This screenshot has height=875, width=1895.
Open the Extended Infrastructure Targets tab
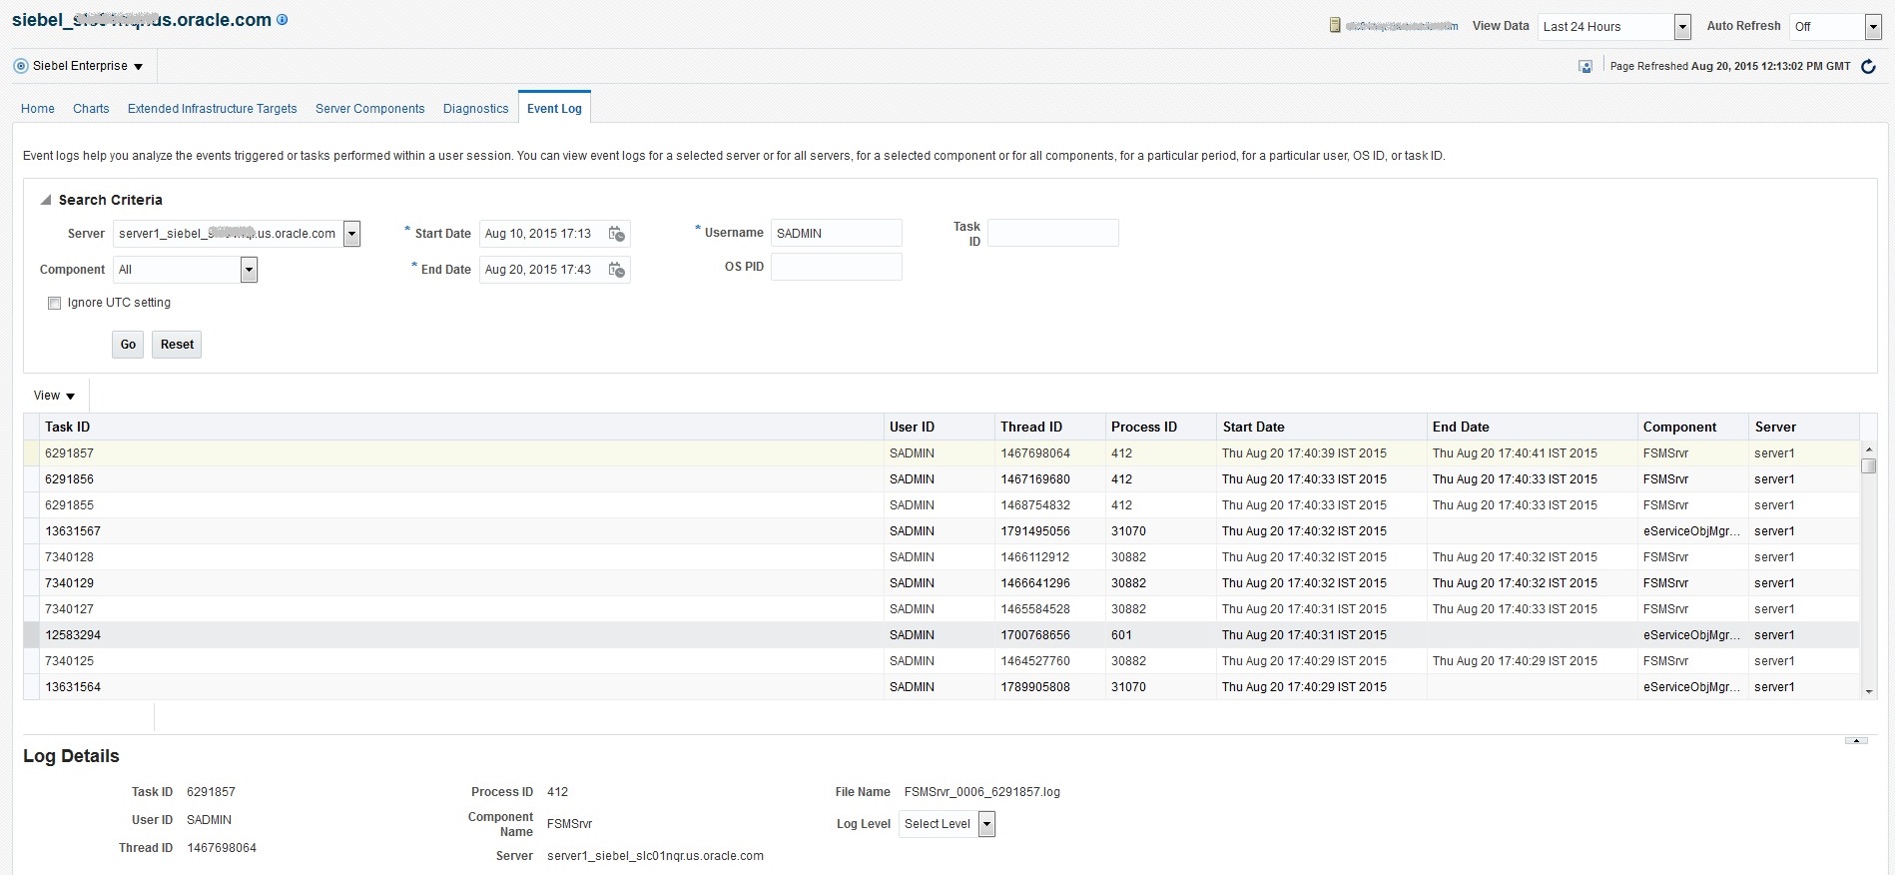pyautogui.click(x=212, y=109)
